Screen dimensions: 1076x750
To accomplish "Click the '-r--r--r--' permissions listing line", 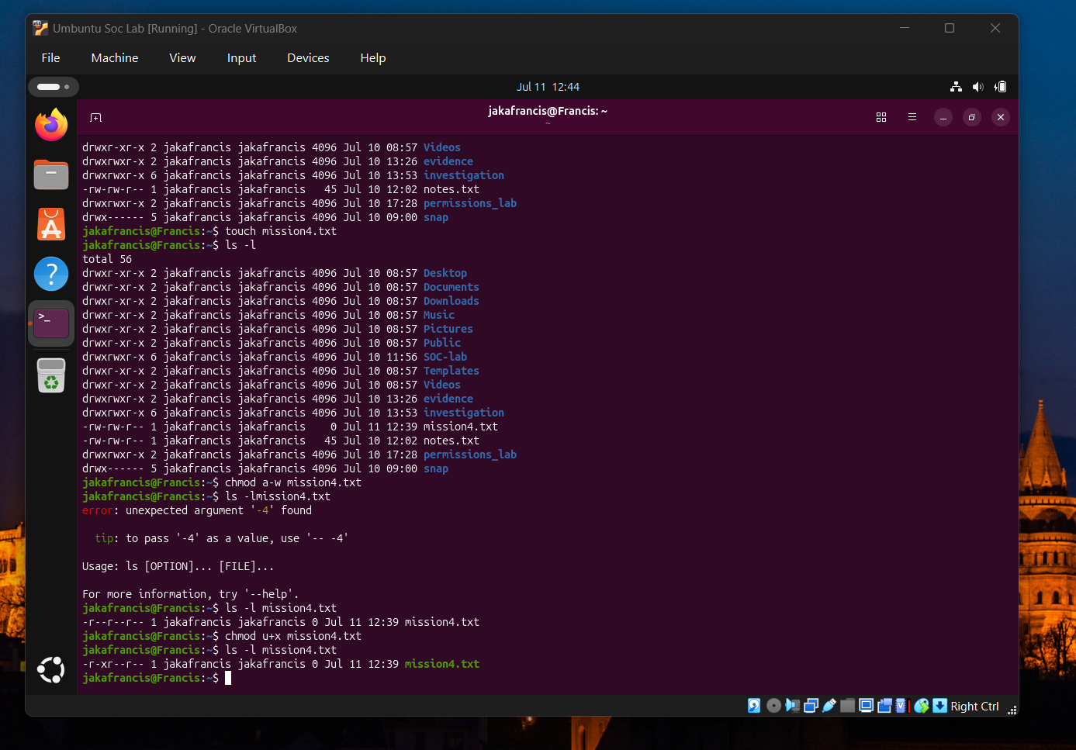I will click(x=281, y=622).
